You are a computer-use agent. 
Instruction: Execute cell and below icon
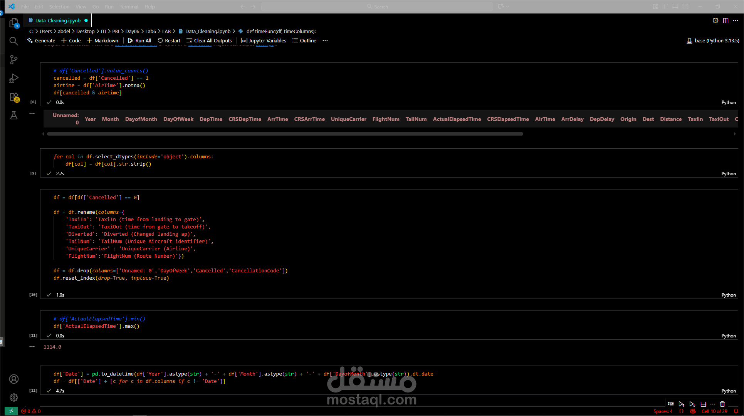(x=692, y=404)
